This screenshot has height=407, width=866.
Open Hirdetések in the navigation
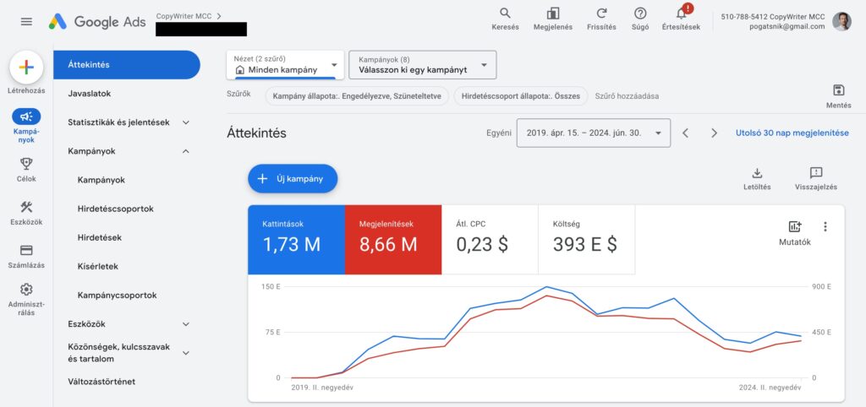(x=100, y=237)
